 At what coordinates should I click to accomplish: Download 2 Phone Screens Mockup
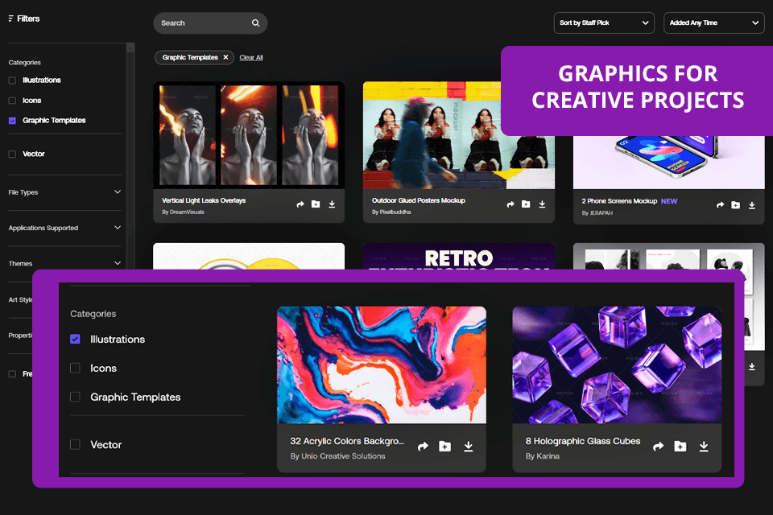(x=752, y=205)
